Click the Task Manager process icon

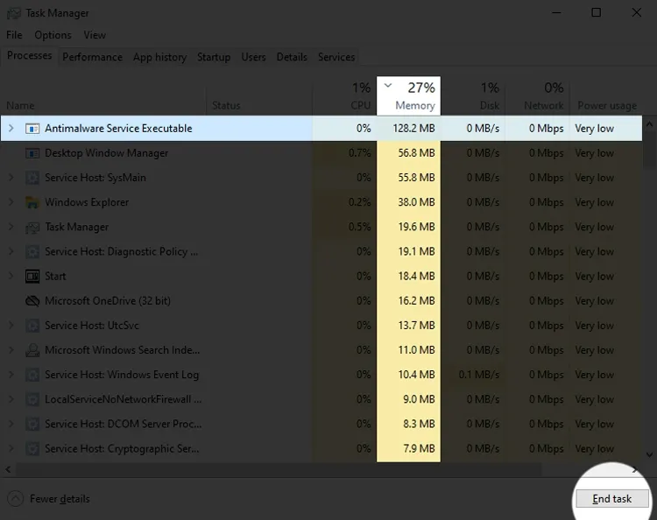[32, 227]
